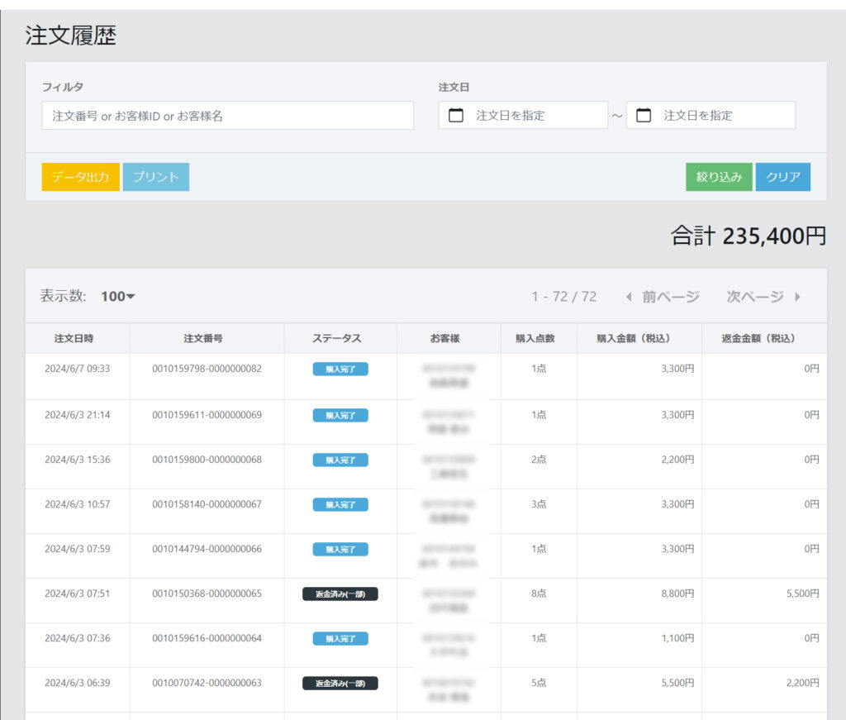Apply filters with 絞り込み button
Image resolution: width=846 pixels, height=720 pixels.
tap(718, 177)
